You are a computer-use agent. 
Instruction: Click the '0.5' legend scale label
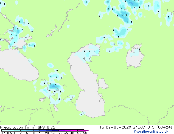(x=10, y=133)
